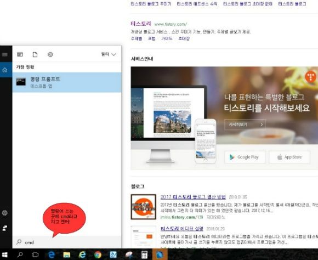Open the 포럼 sub-link
318x260 pixels.
(152, 38)
